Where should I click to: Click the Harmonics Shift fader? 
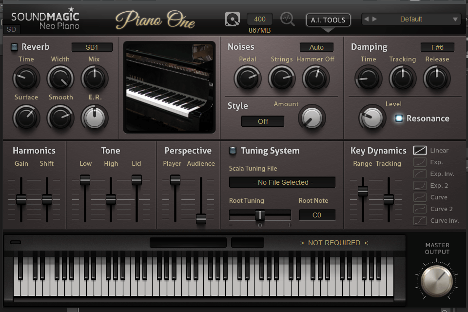[47, 199]
